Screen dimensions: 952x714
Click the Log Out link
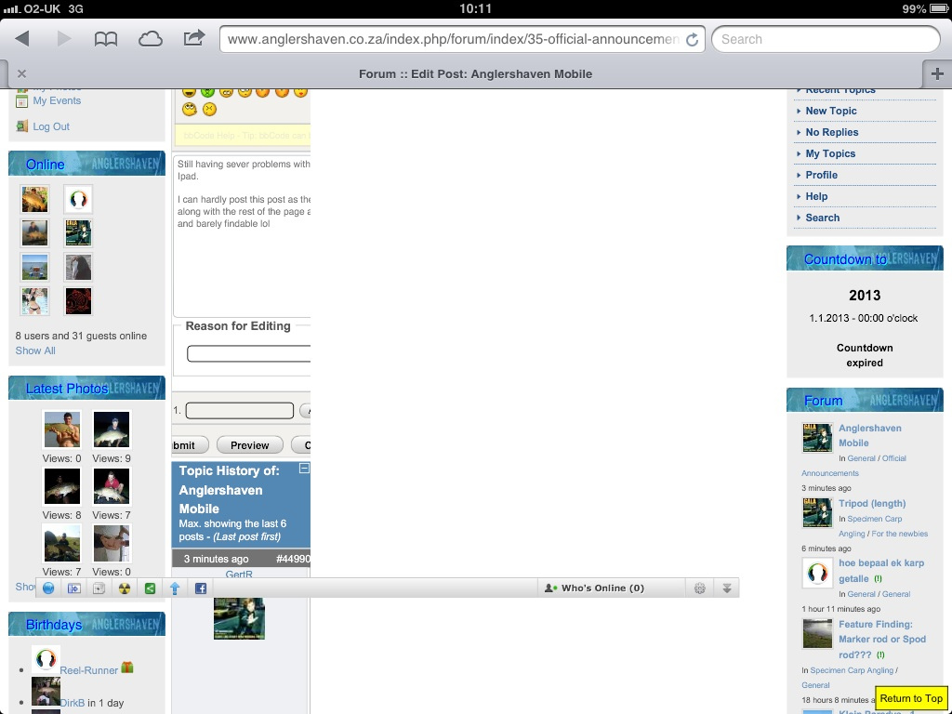click(51, 126)
